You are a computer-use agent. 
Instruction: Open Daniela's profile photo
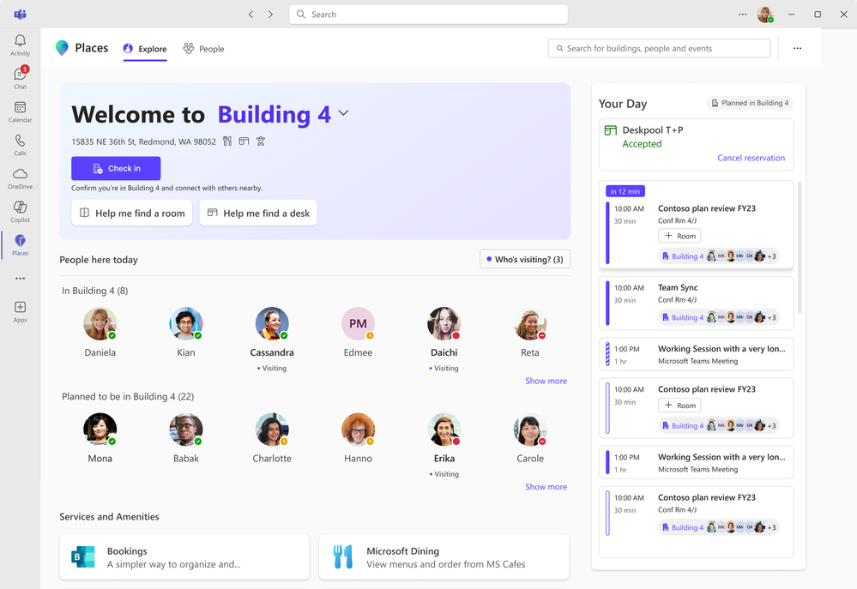[x=100, y=323]
